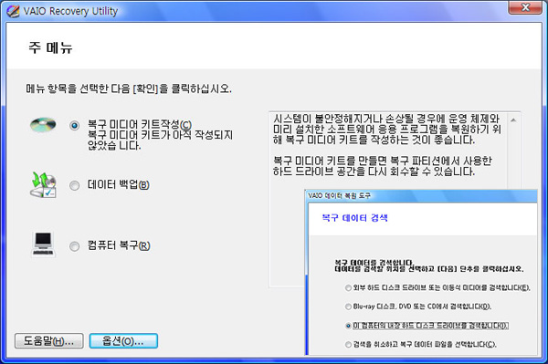
Task: Select the 복구 미디어 키트작성(C) radio button
Action: (x=75, y=125)
